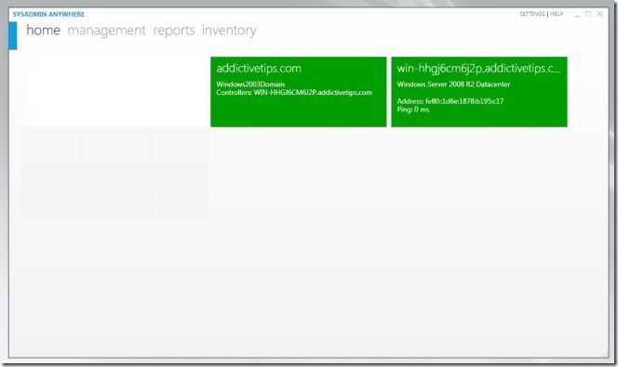Click the Controllers line in the domain tile

[x=294, y=93]
